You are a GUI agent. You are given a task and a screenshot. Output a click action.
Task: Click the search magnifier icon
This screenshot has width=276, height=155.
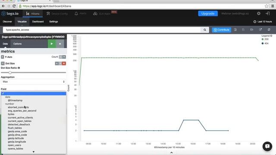click(205, 30)
